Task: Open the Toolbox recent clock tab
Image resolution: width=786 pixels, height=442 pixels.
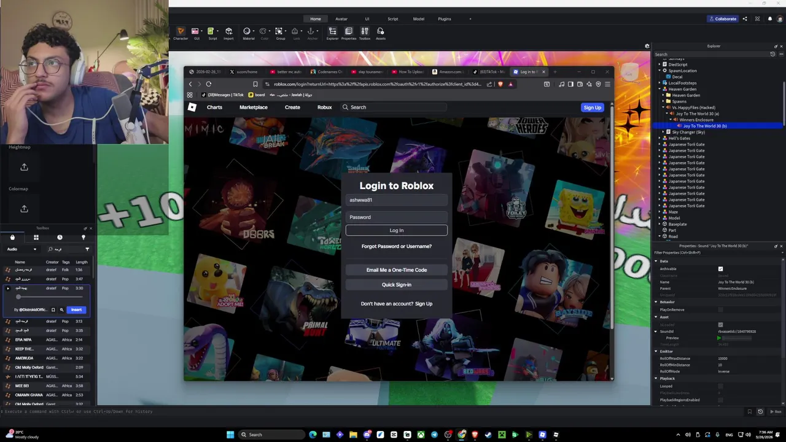Action: coord(60,238)
